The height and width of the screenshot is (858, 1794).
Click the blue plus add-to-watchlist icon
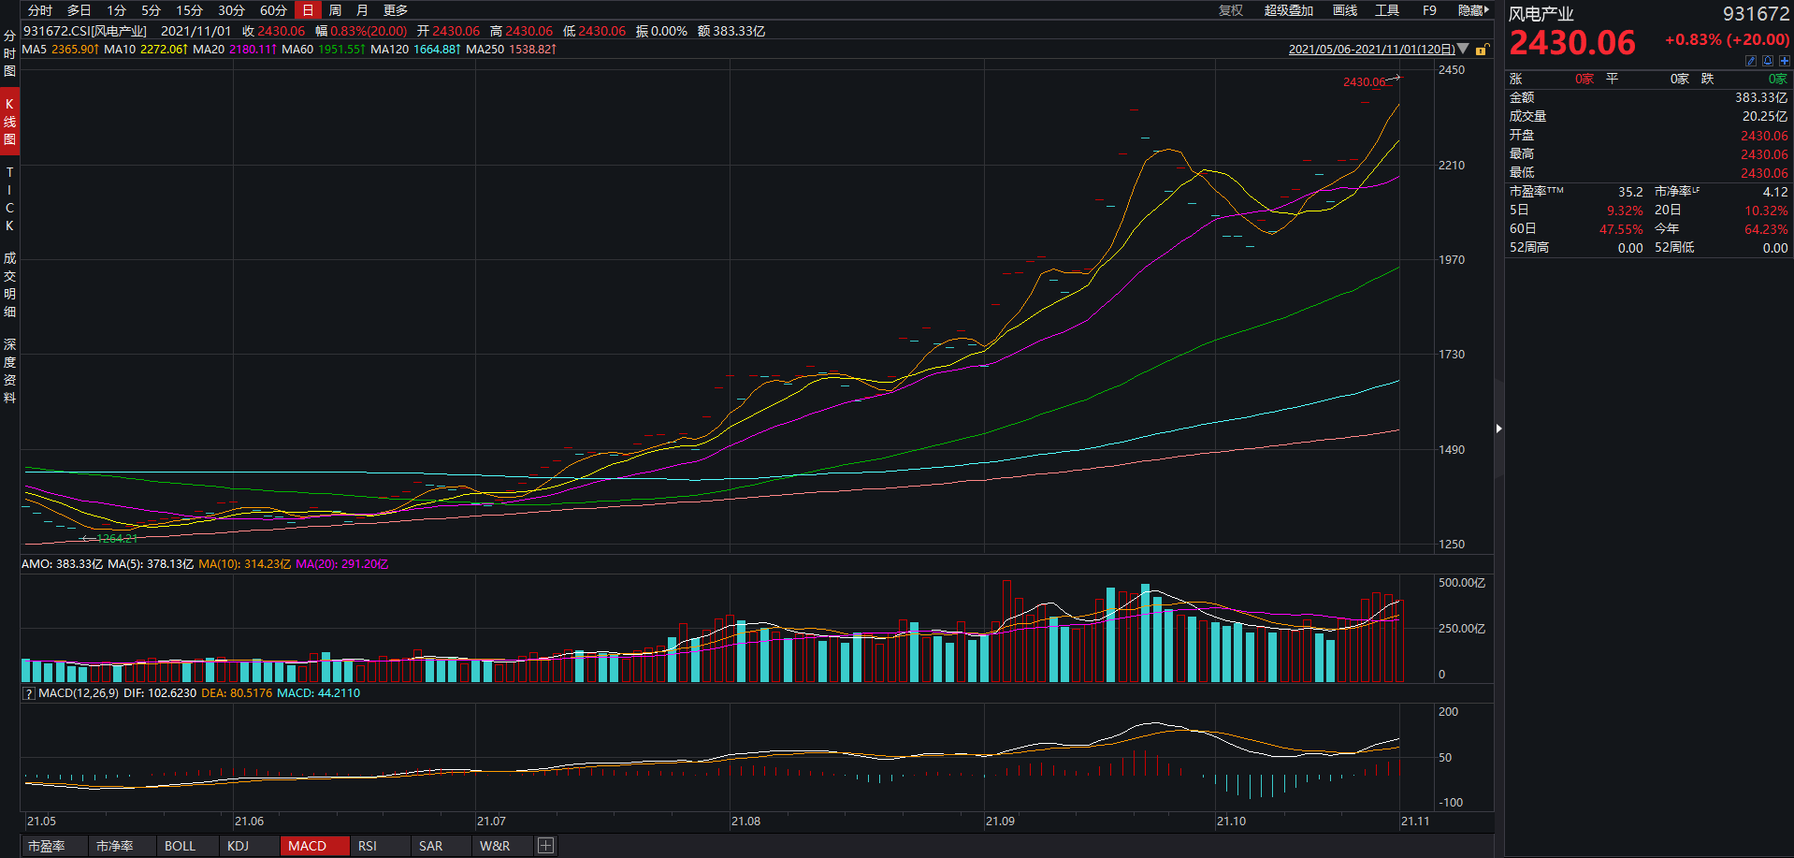tap(1784, 61)
